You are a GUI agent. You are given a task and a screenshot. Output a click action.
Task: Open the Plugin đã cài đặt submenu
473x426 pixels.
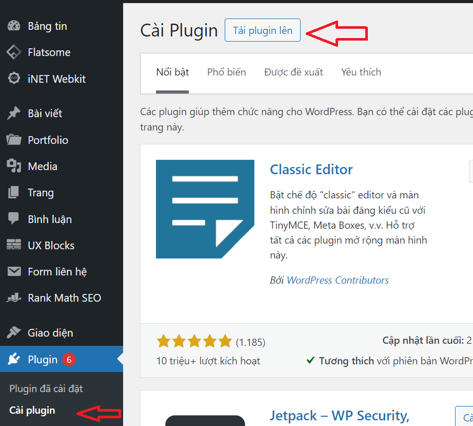(46, 388)
